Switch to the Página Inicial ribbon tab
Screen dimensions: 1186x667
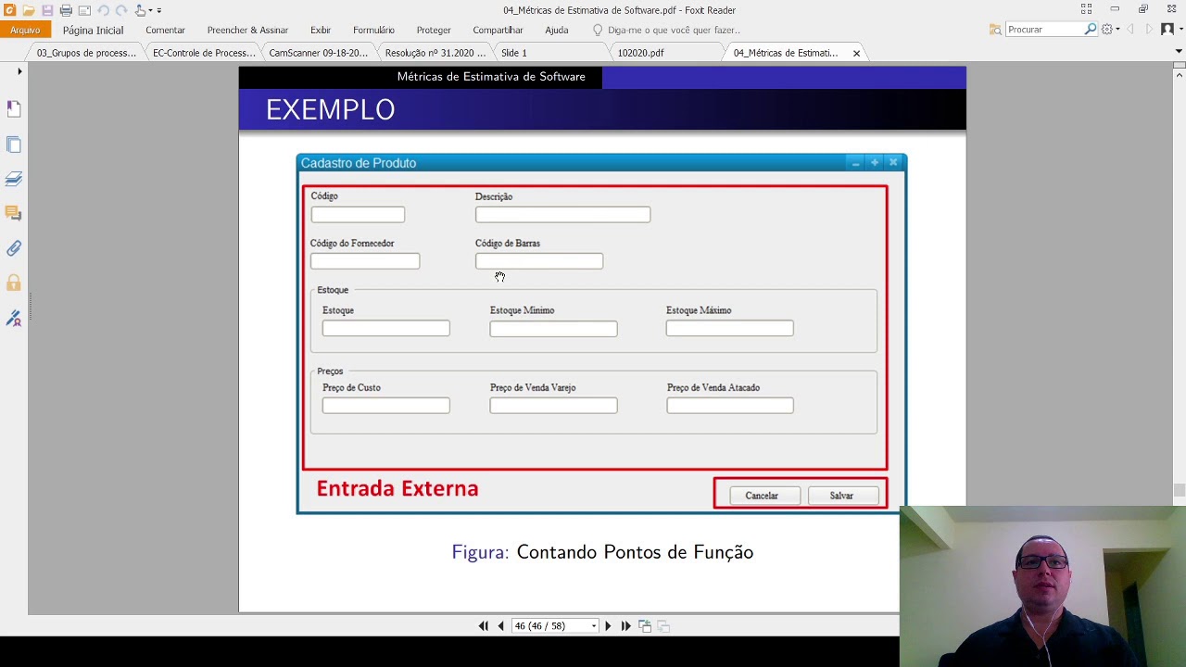(x=93, y=30)
